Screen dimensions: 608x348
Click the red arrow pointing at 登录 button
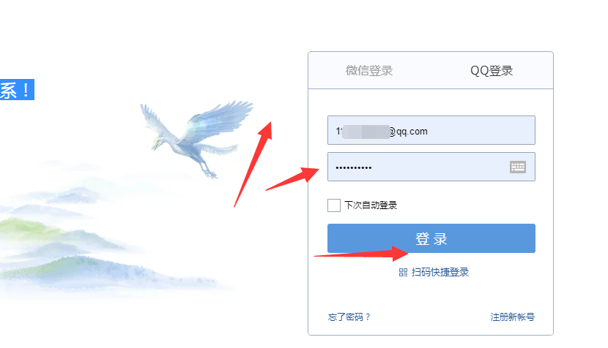click(361, 254)
